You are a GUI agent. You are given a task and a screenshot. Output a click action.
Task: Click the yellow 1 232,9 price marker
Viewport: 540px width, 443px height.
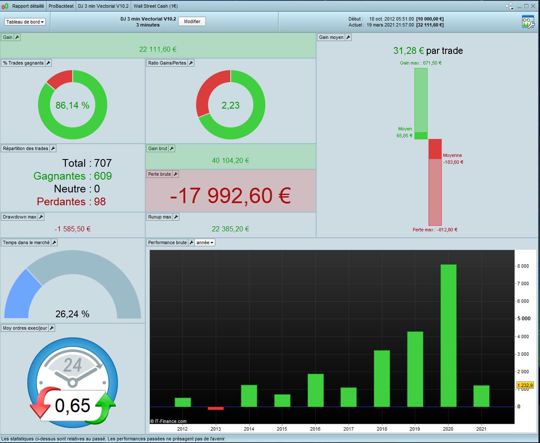pyautogui.click(x=525, y=385)
